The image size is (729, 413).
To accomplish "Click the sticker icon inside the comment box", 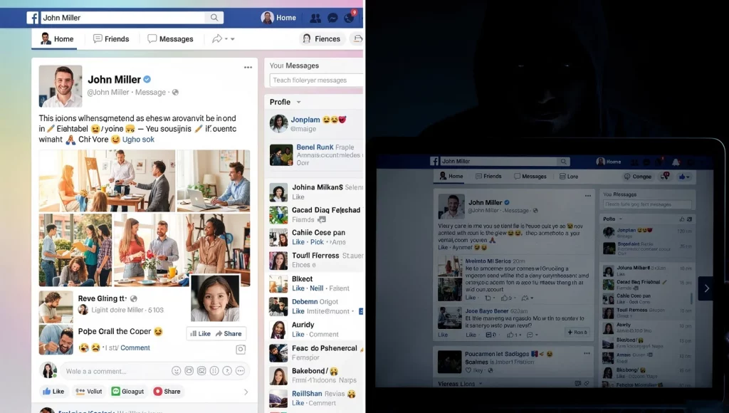I will (x=201, y=371).
